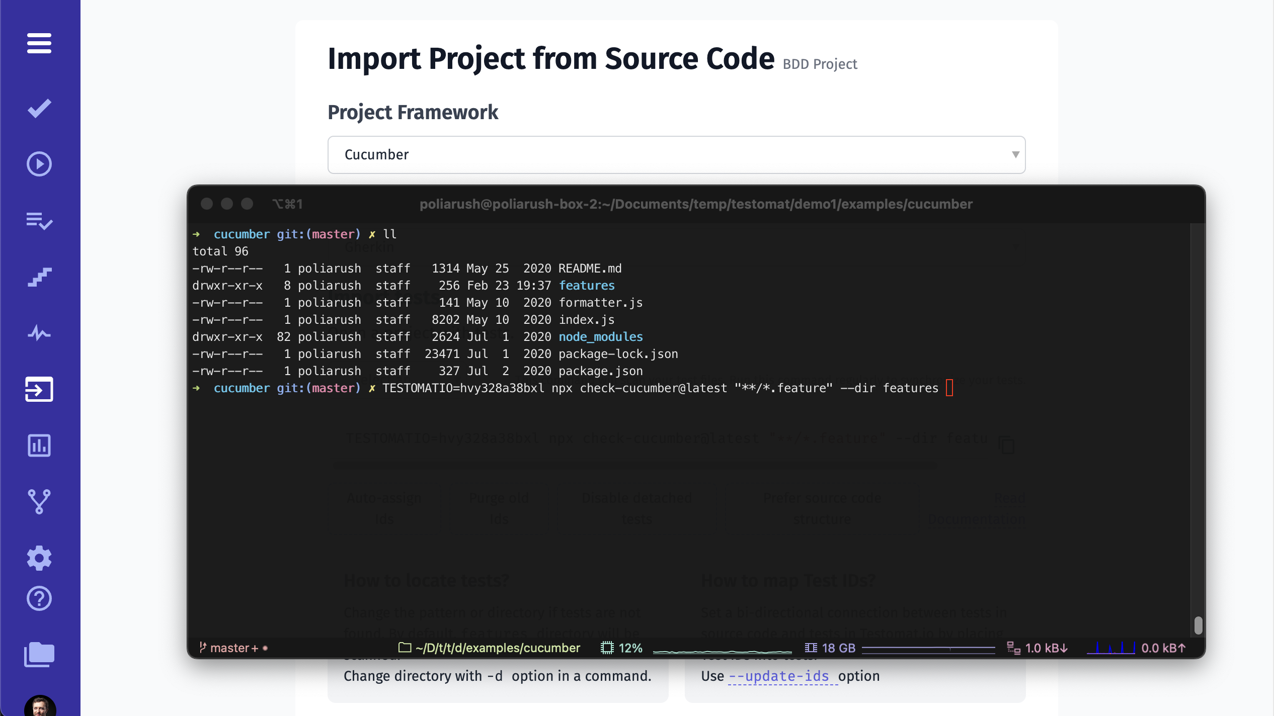Open the Plans checklist icon
This screenshot has width=1274, height=716.
(39, 220)
